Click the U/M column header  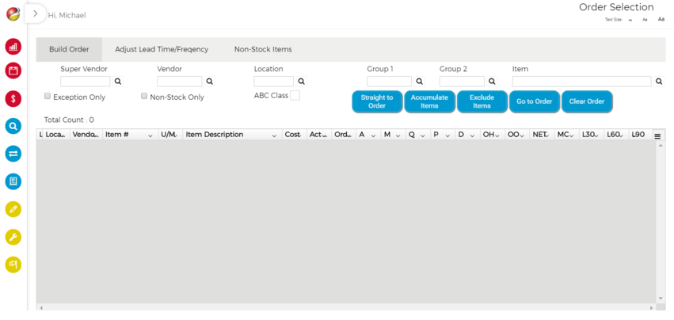170,135
